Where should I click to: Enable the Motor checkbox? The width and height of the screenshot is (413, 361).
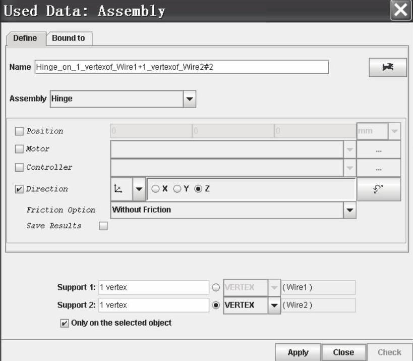[x=19, y=149]
